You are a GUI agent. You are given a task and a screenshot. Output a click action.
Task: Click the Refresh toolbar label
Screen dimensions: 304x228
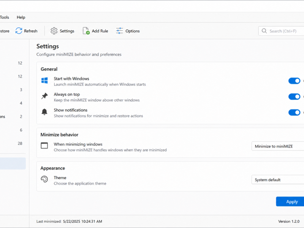tap(31, 31)
